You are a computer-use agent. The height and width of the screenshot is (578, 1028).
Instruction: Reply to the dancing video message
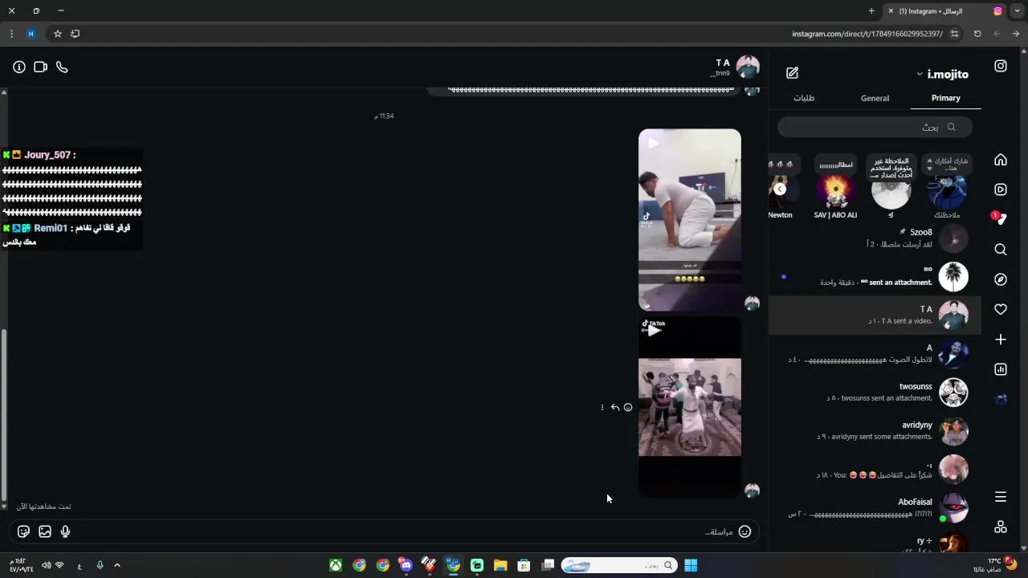coord(615,407)
